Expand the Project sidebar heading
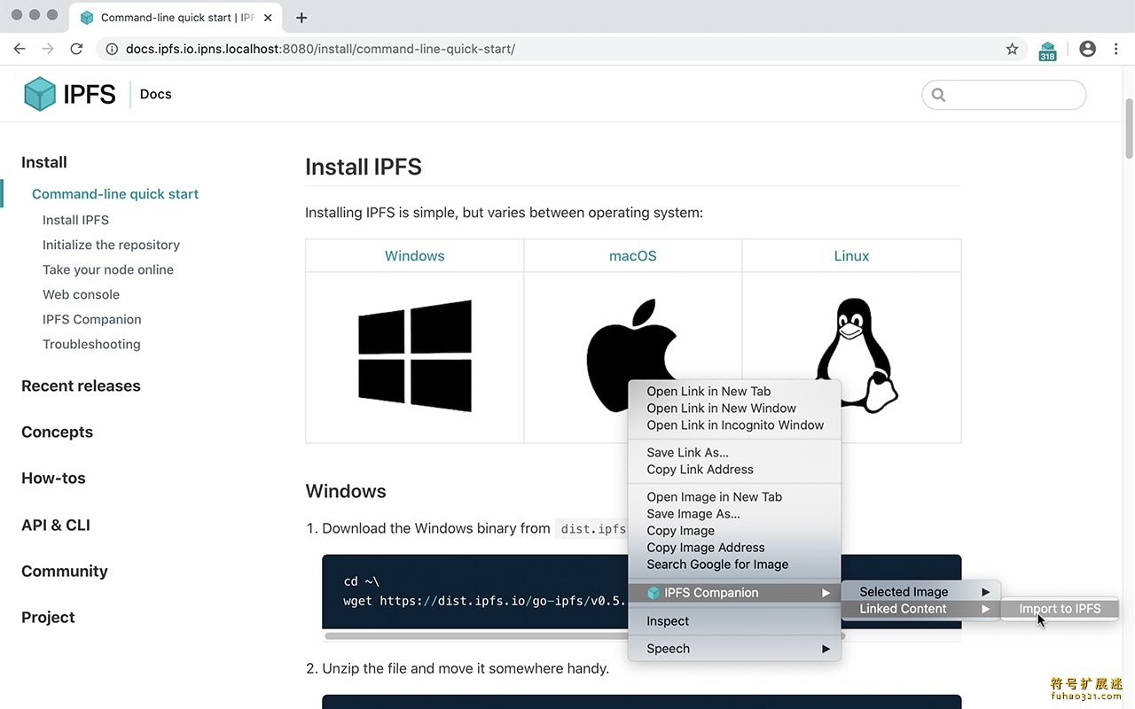 point(48,617)
